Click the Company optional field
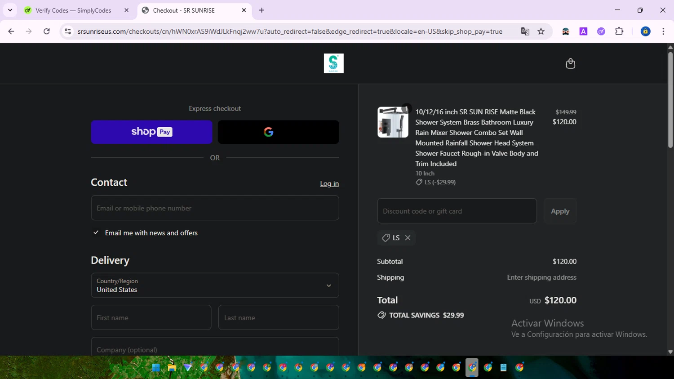 [215, 347]
